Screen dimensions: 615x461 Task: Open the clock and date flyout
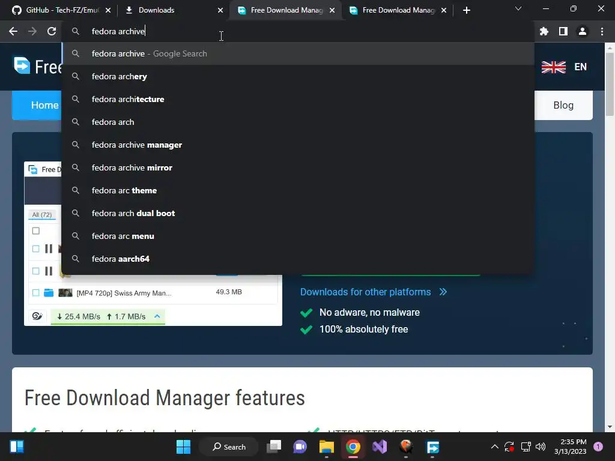click(570, 447)
